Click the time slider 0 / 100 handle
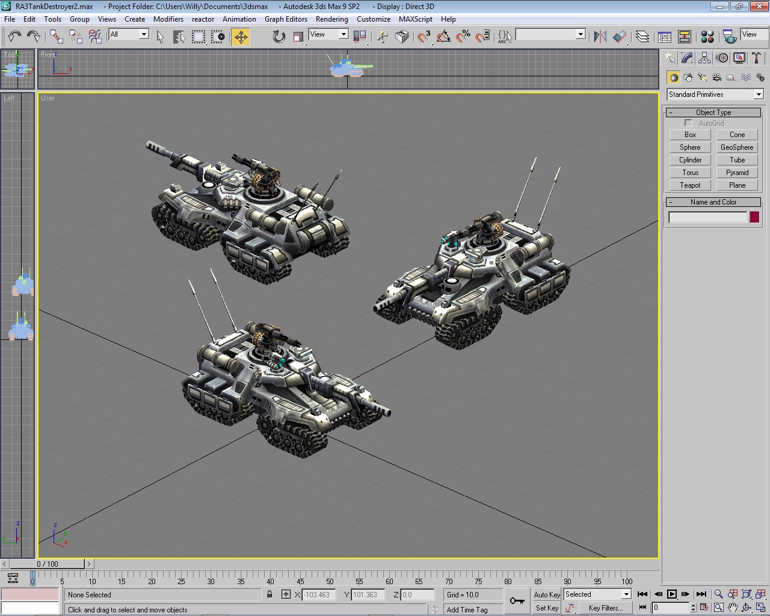Image resolution: width=770 pixels, height=616 pixels. pos(48,564)
